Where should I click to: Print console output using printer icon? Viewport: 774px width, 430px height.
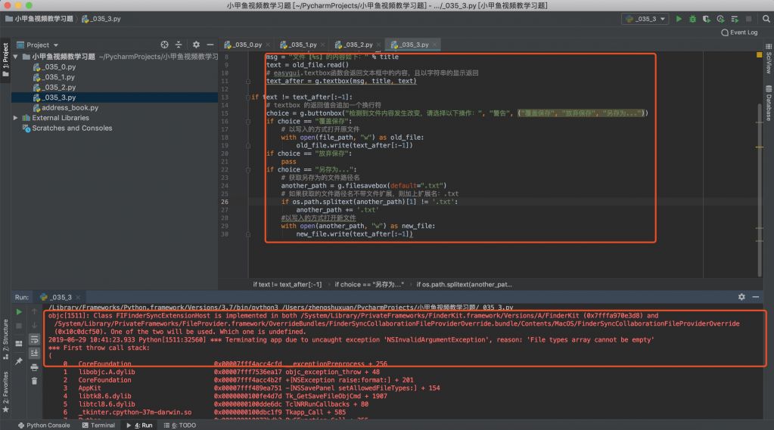(34, 367)
